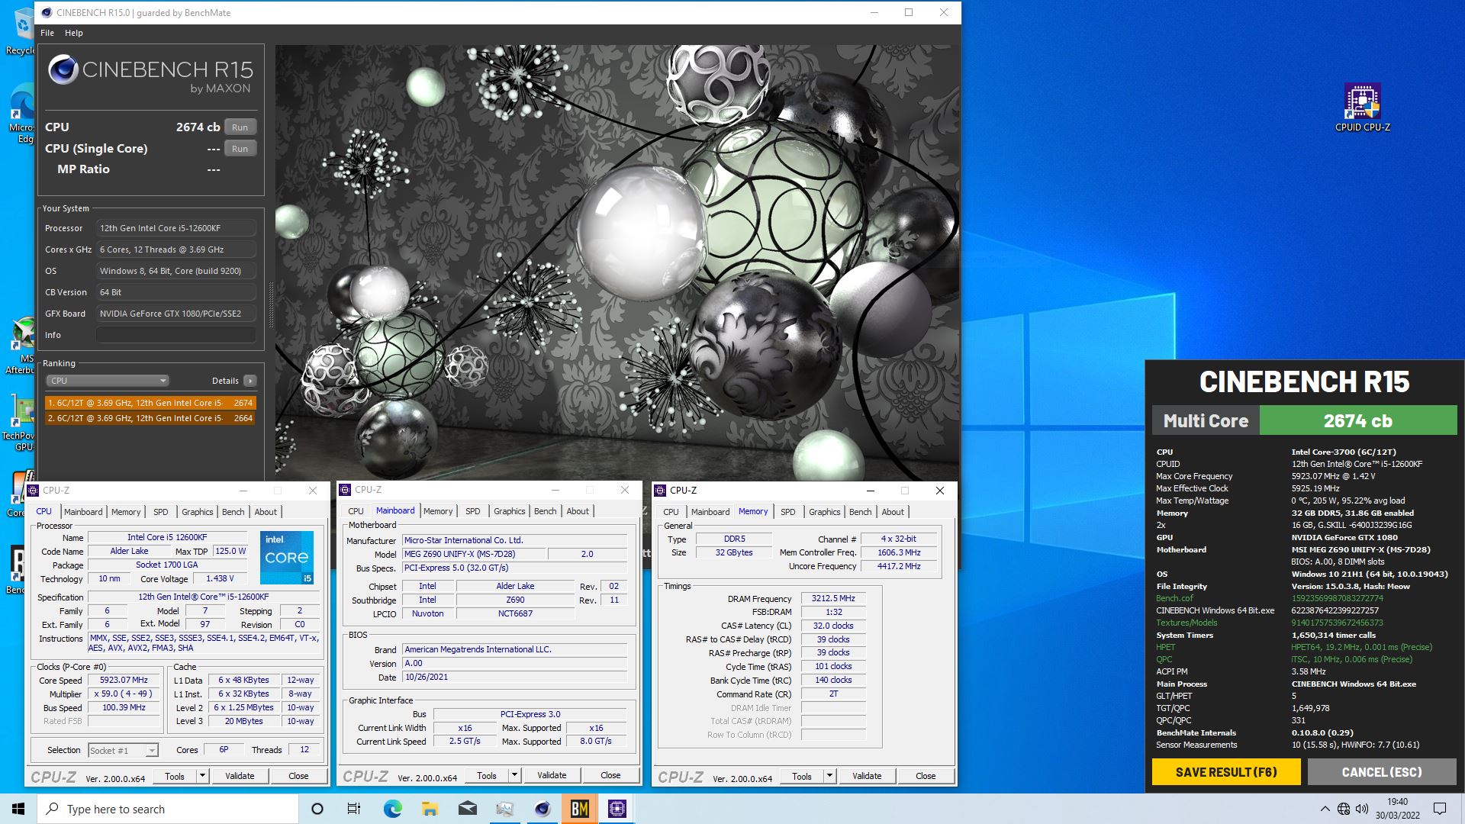This screenshot has width=1465, height=824.
Task: Run the CPU Single Core benchmark
Action: (x=240, y=149)
